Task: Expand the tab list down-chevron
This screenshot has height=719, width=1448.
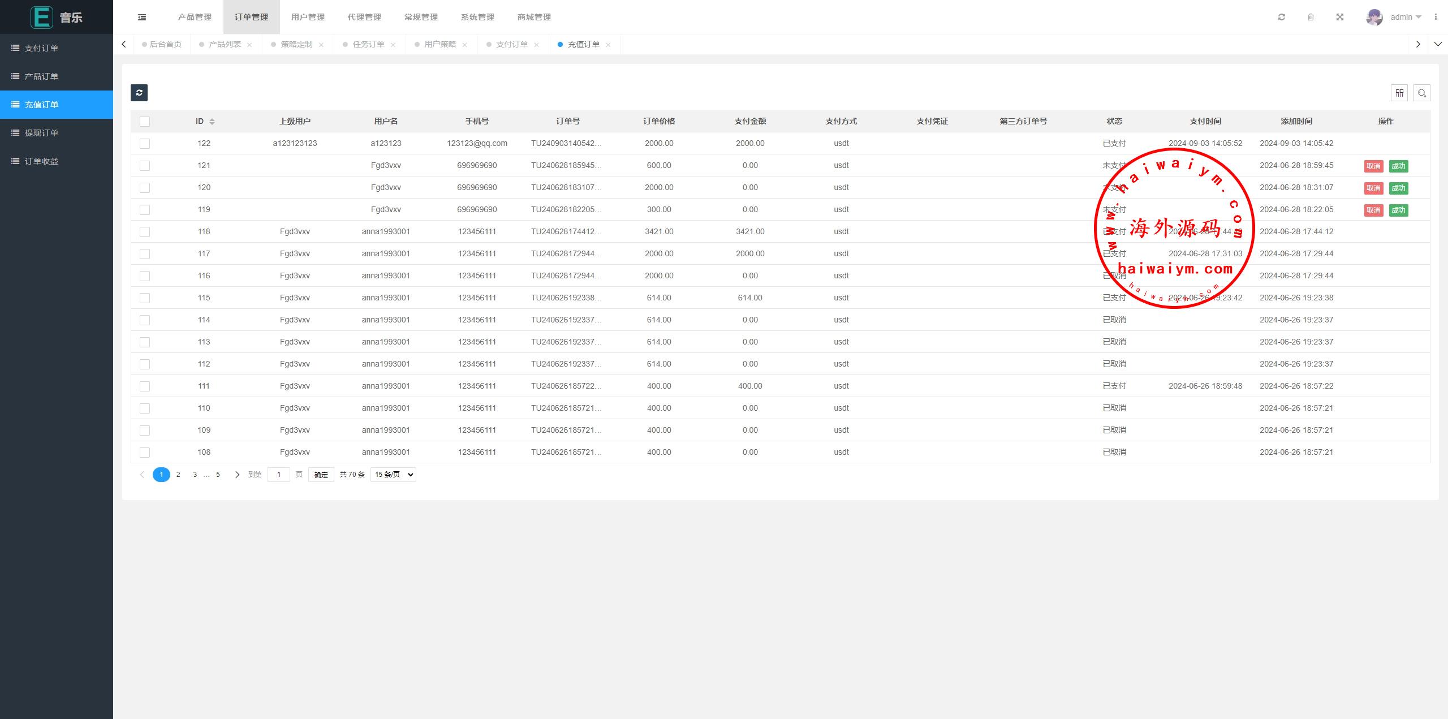Action: 1438,44
